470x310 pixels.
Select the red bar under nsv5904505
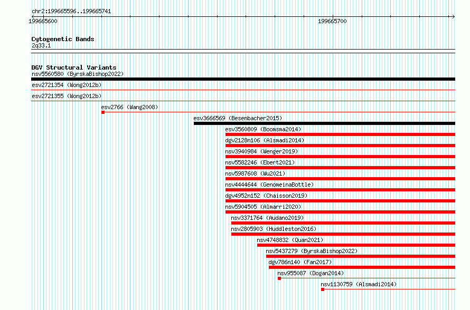(x=340, y=212)
